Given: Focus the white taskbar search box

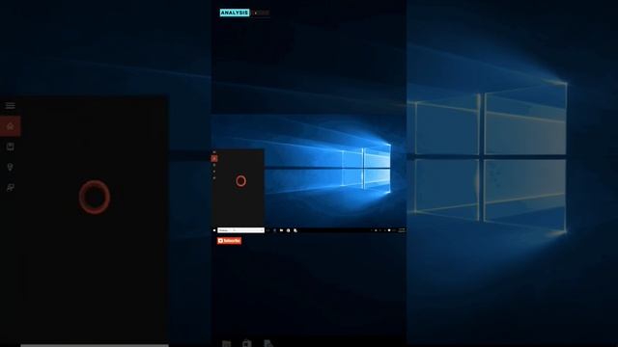Looking at the screenshot, I should pyautogui.click(x=240, y=230).
